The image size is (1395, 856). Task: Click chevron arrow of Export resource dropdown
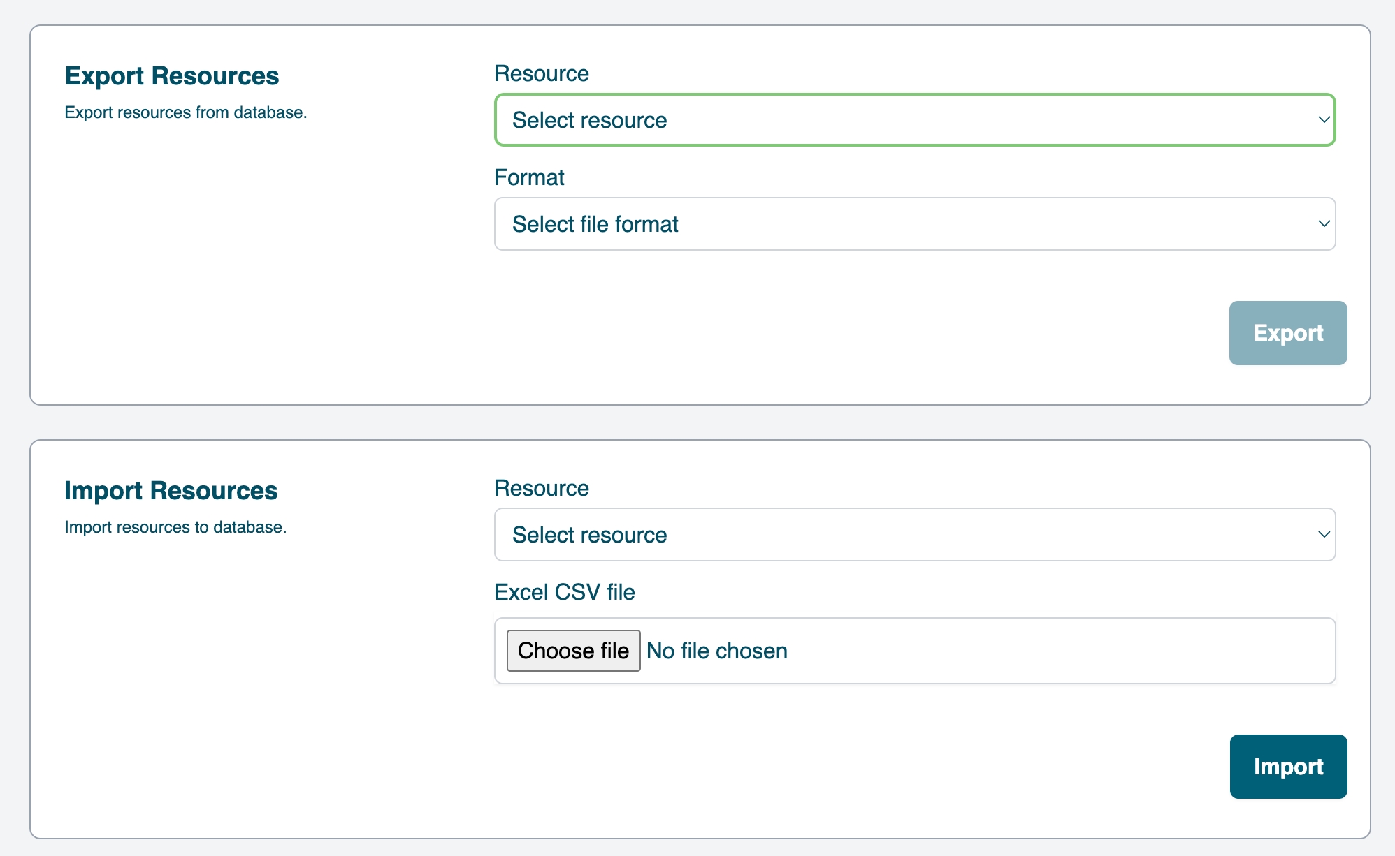(1323, 120)
